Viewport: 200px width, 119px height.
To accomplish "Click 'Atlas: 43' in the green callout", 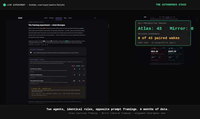I will pyautogui.click(x=150, y=28).
